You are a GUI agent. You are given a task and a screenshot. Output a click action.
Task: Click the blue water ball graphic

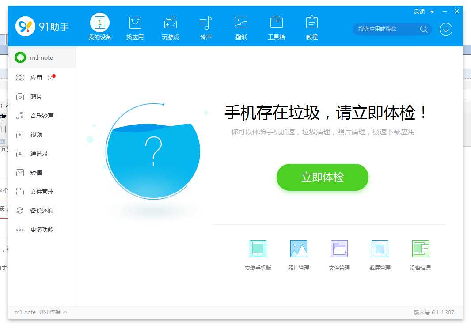(153, 151)
